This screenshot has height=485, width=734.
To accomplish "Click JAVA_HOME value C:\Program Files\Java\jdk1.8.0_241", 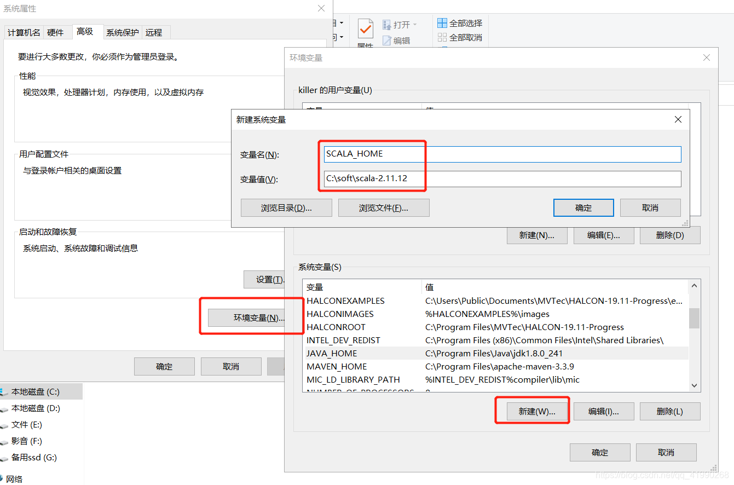I will tap(494, 354).
